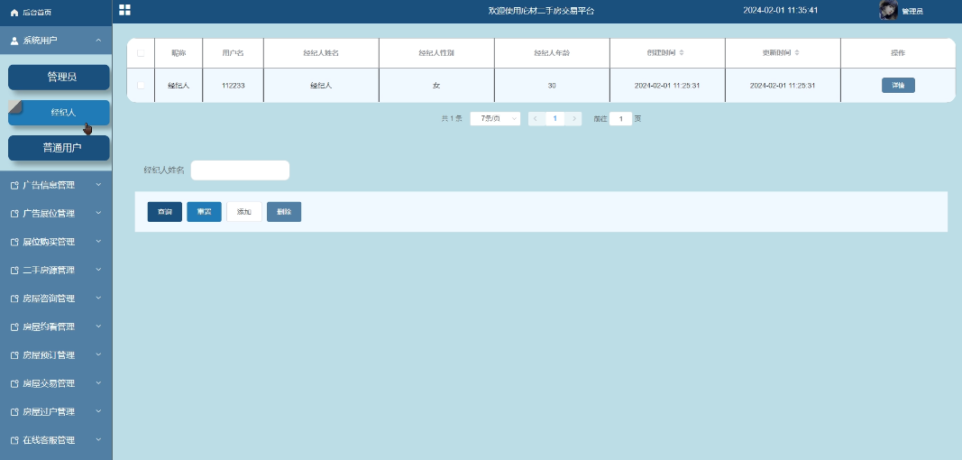Click the age cell 30
The image size is (962, 460).
(552, 86)
